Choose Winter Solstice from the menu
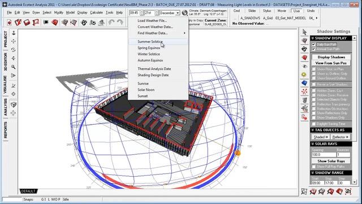 158,54
